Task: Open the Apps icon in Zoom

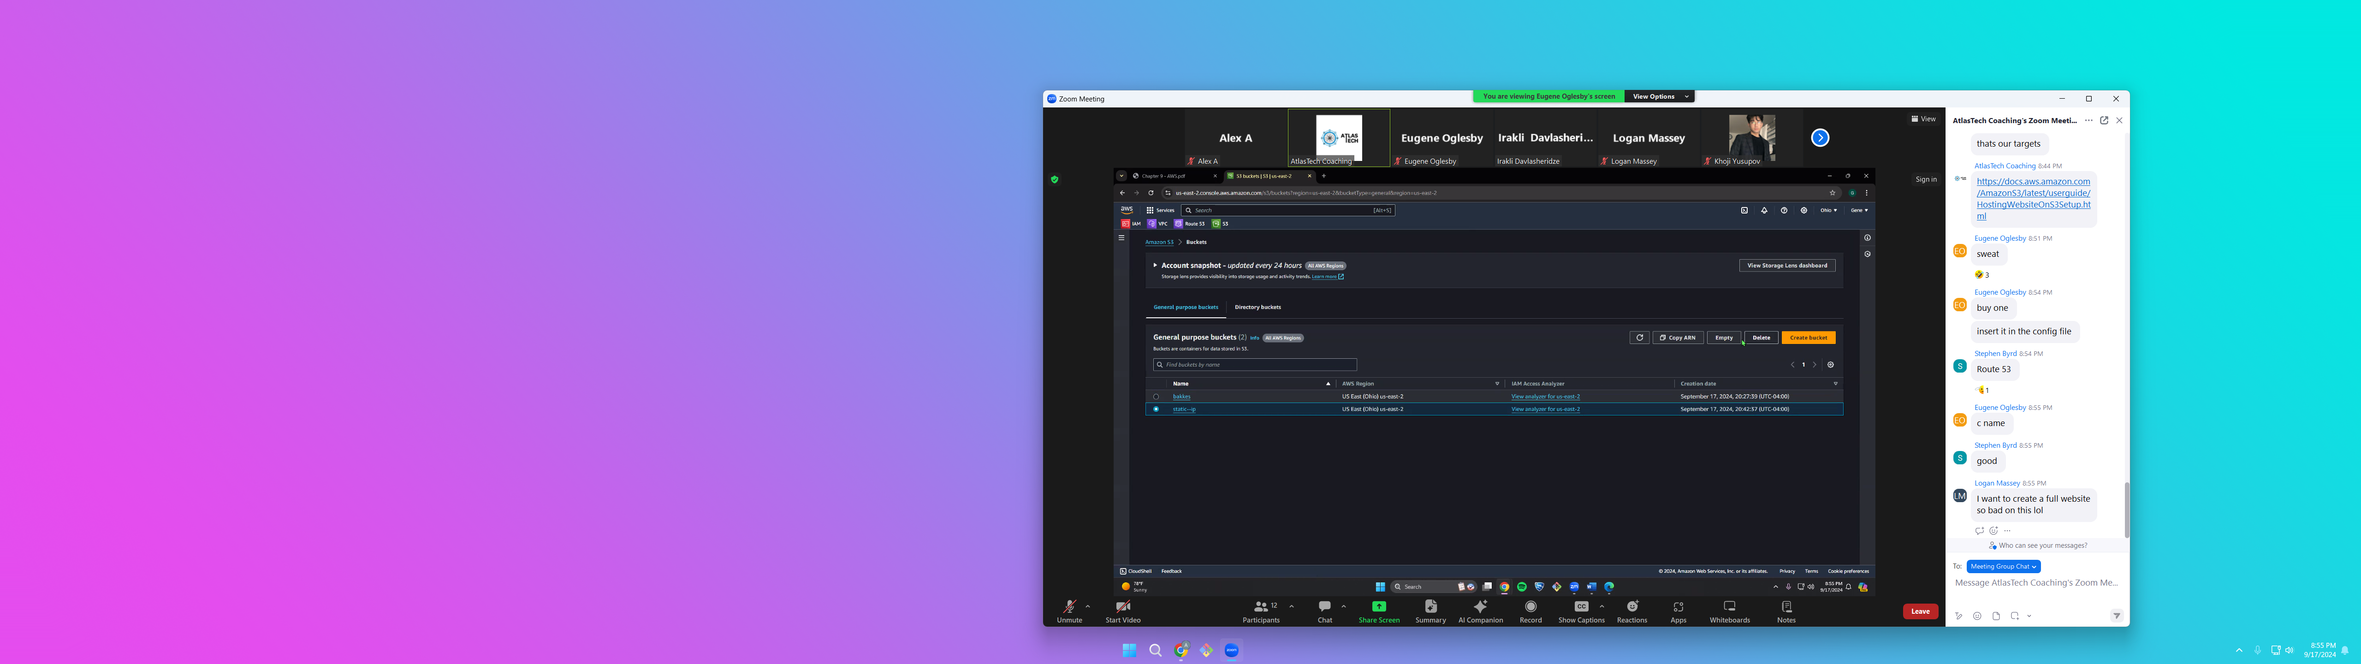Action: pos(1678,607)
